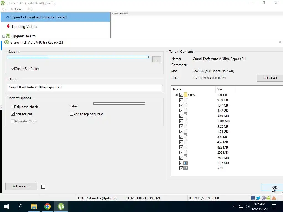Select Upgrade to Pro in sidebar
283x212 pixels.
coord(23,36)
